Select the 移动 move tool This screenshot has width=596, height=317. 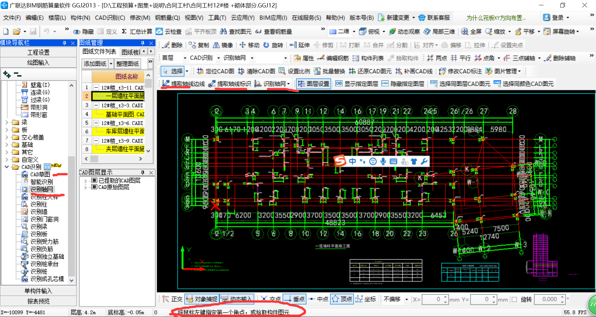[249, 45]
